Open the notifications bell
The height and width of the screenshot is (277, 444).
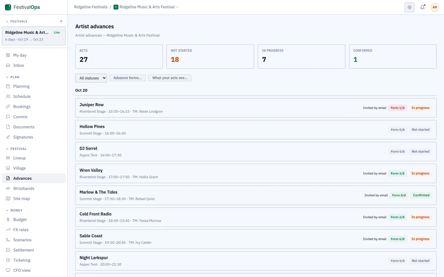coord(422,7)
